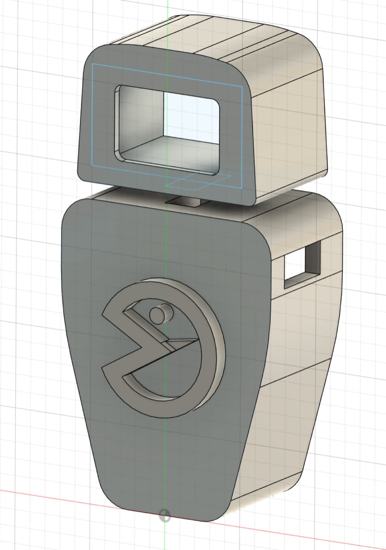Select the square hole on the body side
The height and width of the screenshot is (550, 386).
click(x=303, y=264)
